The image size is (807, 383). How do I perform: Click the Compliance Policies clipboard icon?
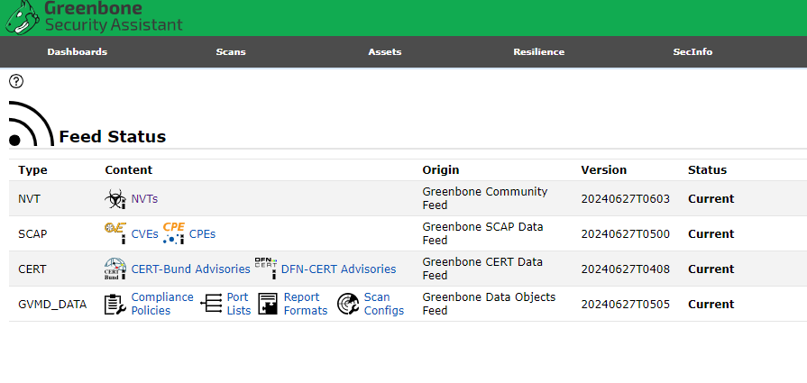point(115,304)
